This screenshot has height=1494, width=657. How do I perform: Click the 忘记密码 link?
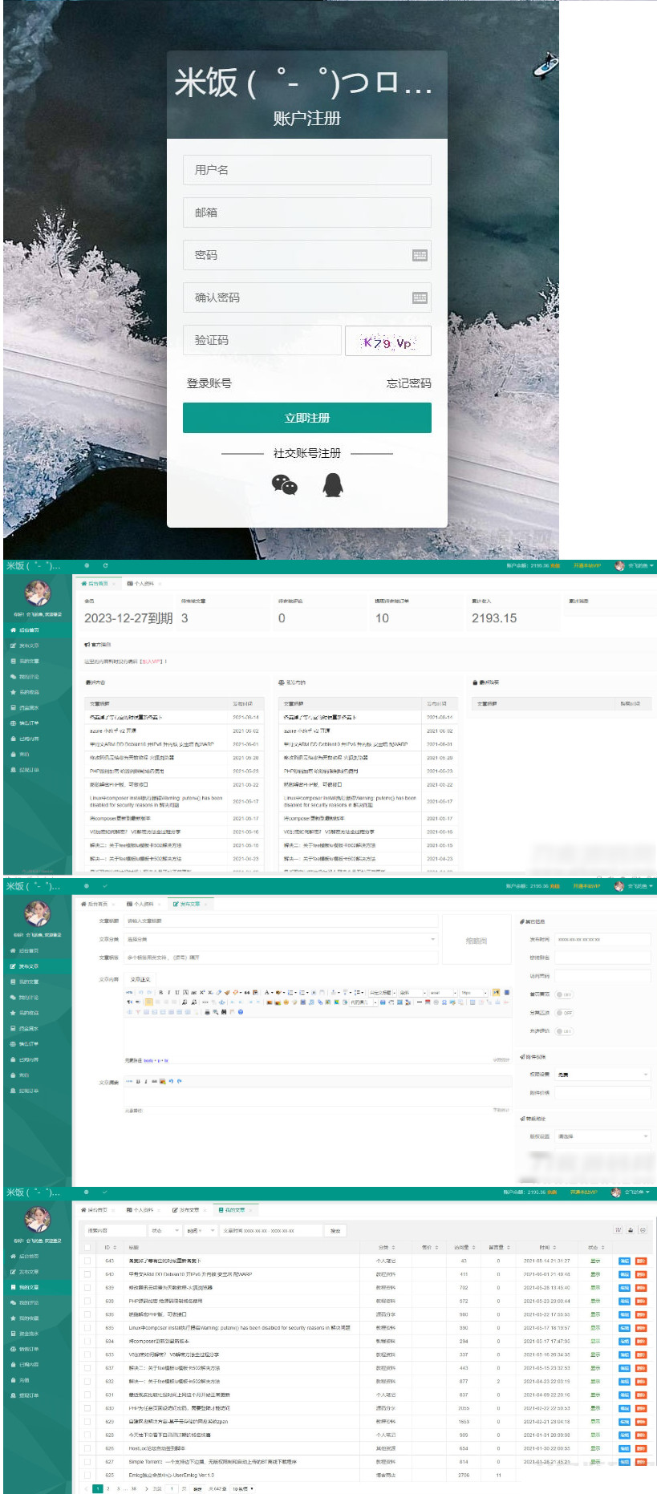point(408,383)
